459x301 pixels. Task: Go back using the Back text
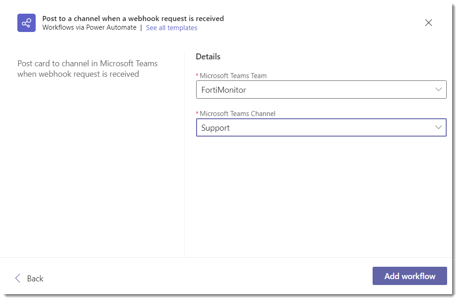point(35,279)
